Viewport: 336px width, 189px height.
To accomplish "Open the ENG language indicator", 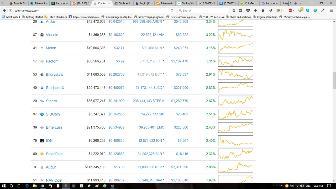I will pos(308,186).
